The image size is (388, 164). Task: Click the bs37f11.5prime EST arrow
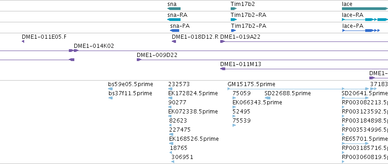(111, 98)
